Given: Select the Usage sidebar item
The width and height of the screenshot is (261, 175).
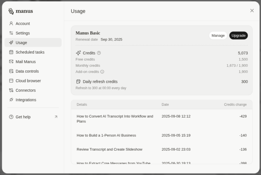Looking at the screenshot, I should 33,42.
